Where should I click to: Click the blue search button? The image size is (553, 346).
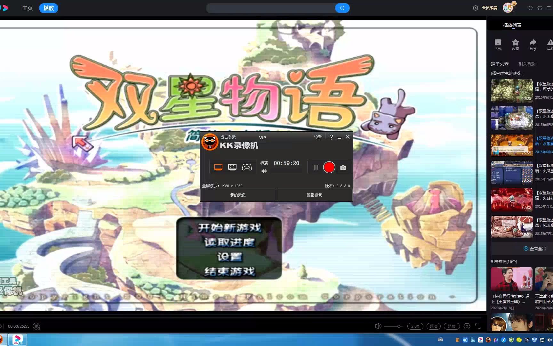(x=342, y=8)
